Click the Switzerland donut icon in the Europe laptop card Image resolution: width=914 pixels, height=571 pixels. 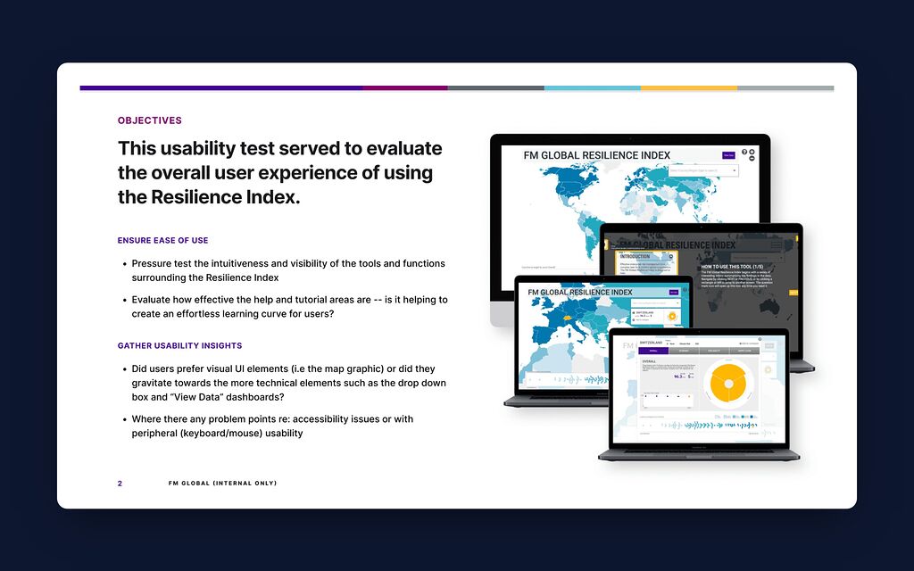[x=672, y=316]
